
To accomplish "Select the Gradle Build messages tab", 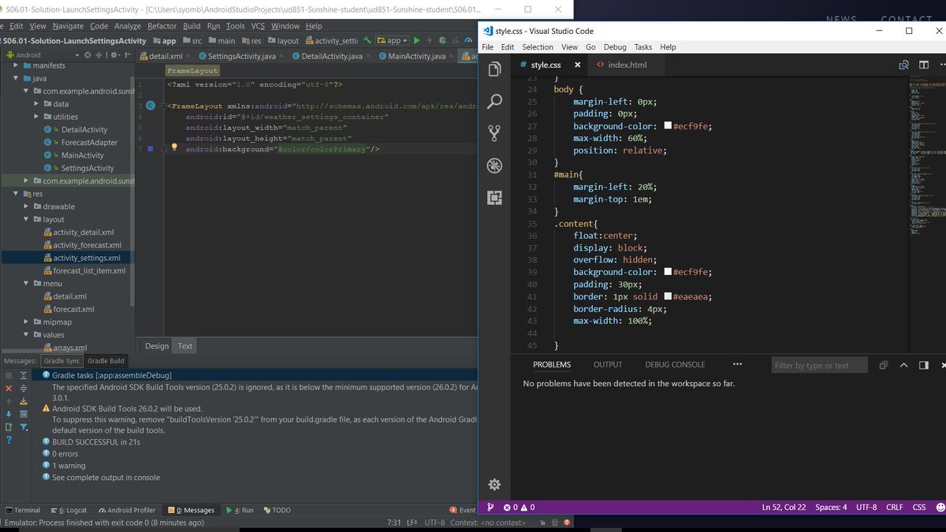I will (x=106, y=361).
